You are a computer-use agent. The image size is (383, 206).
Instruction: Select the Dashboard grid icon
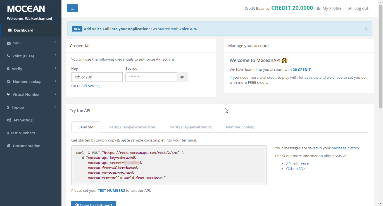point(10,30)
